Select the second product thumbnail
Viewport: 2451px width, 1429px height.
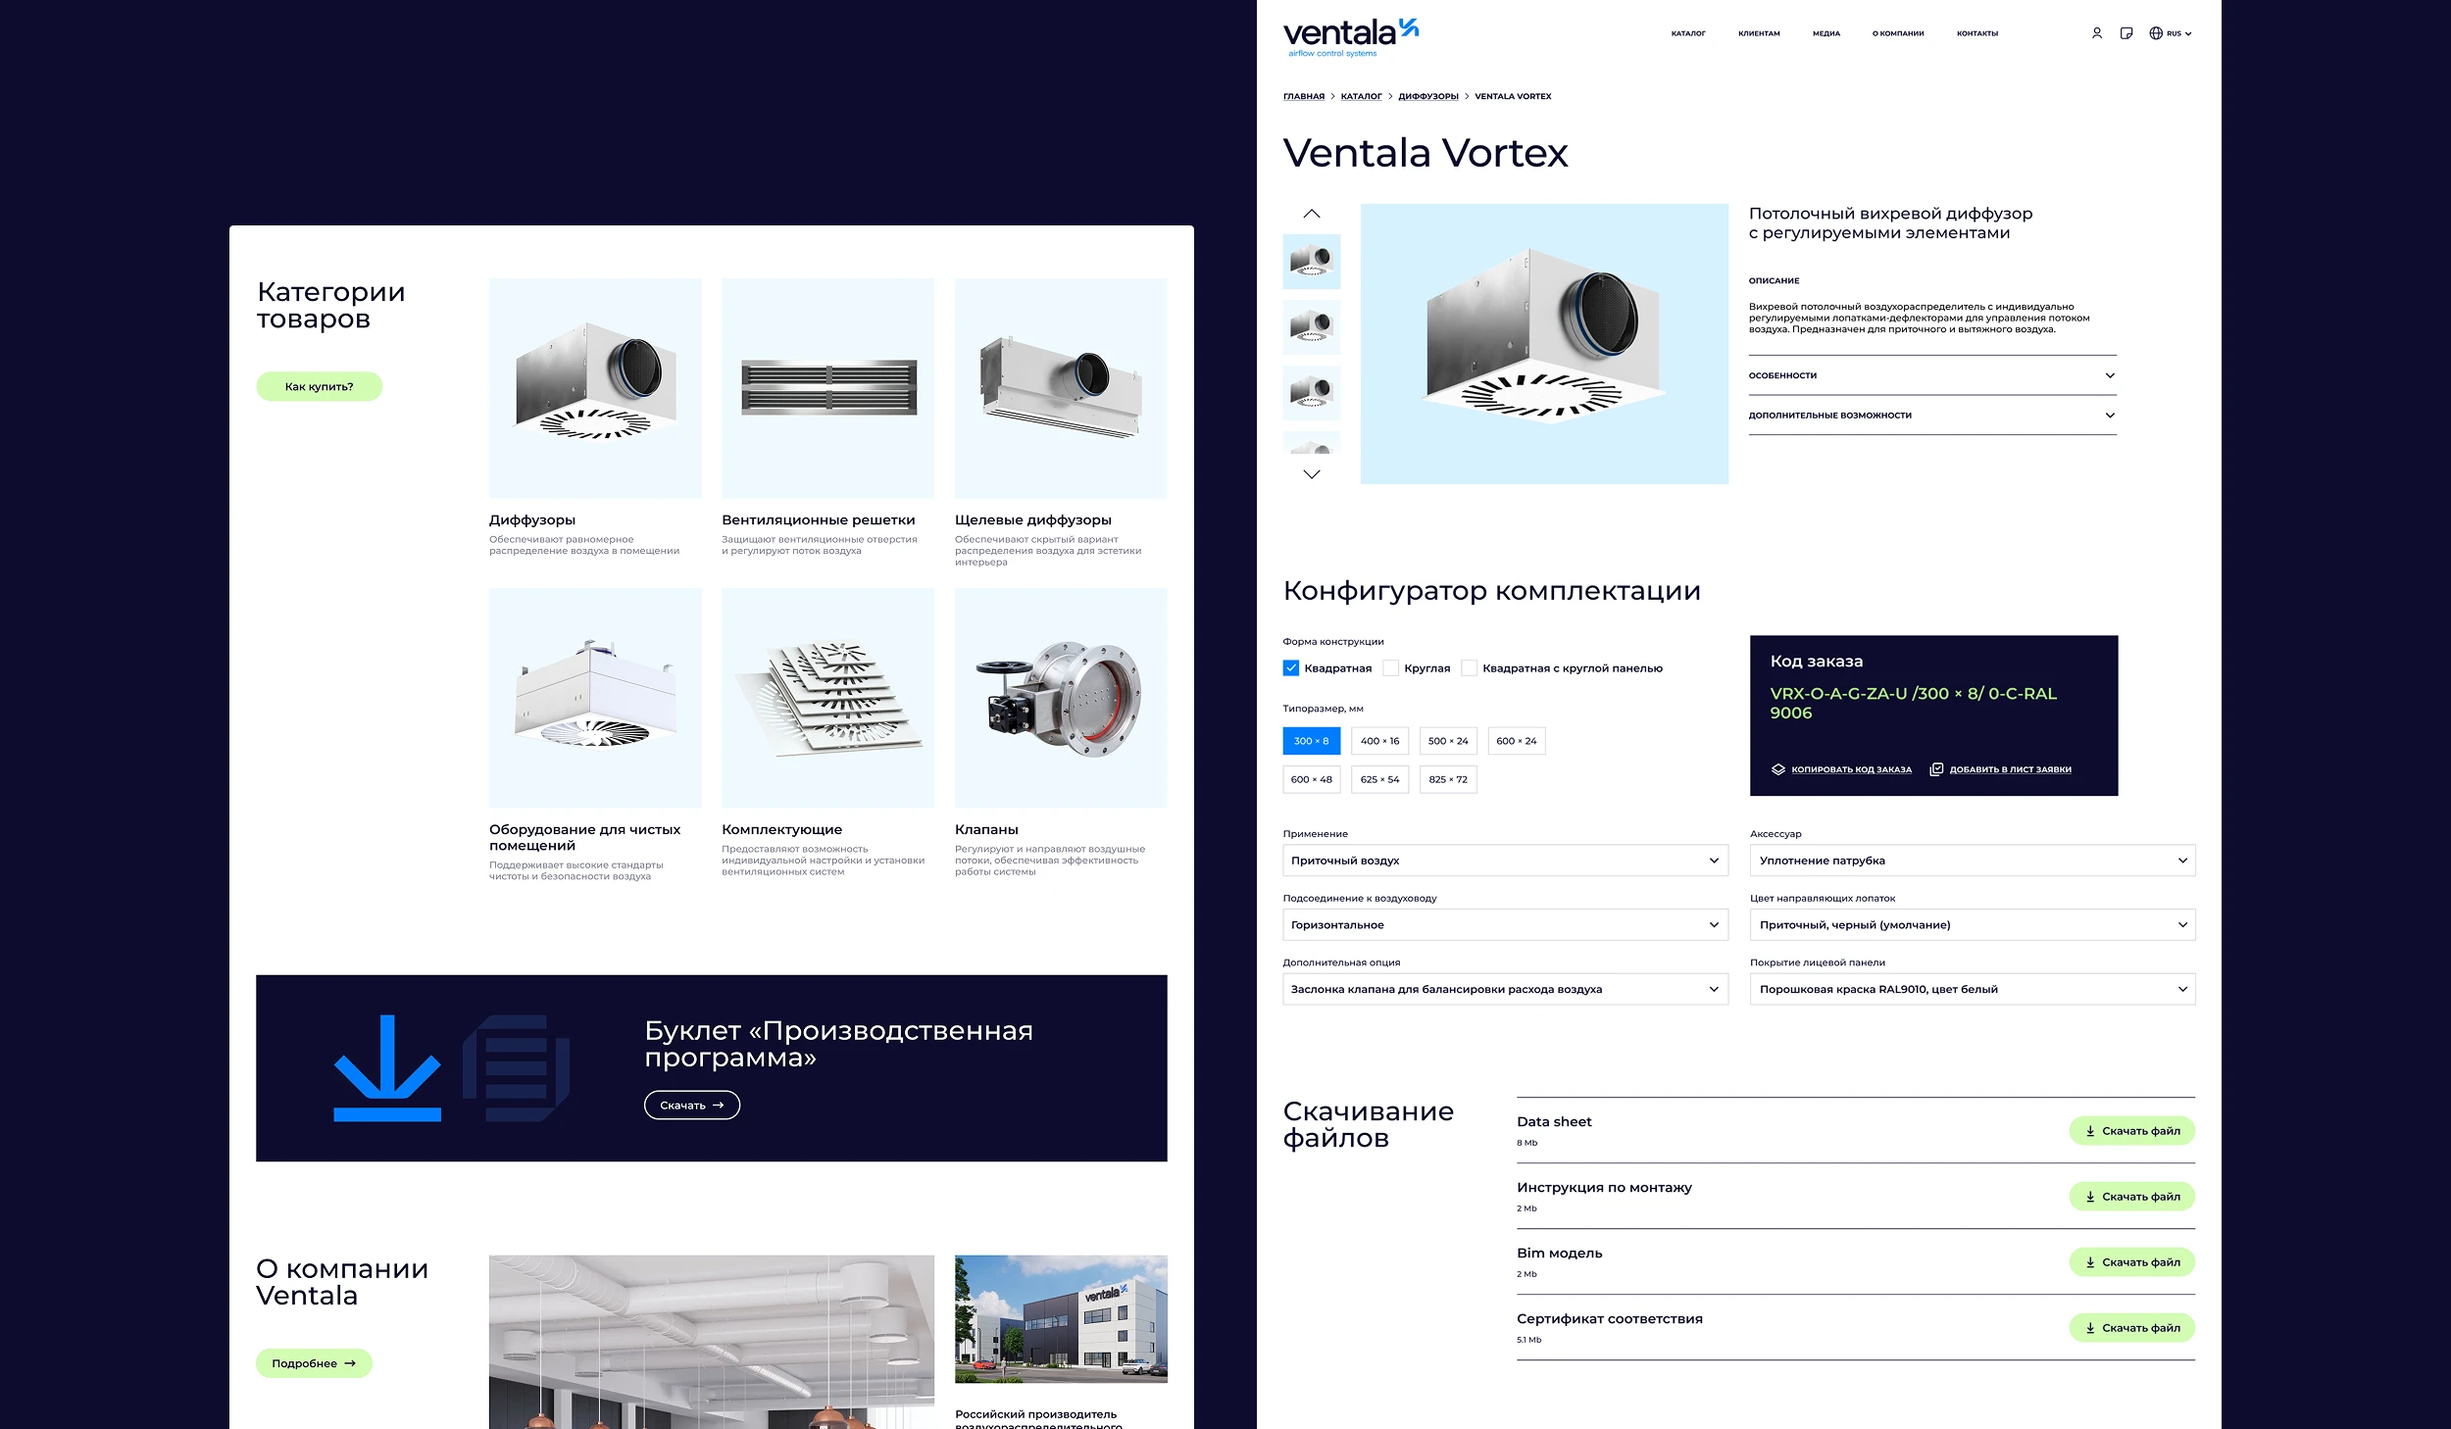pos(1311,326)
